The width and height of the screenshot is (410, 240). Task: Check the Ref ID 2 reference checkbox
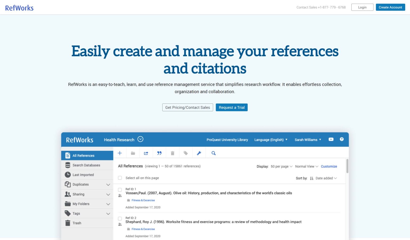point(120,218)
